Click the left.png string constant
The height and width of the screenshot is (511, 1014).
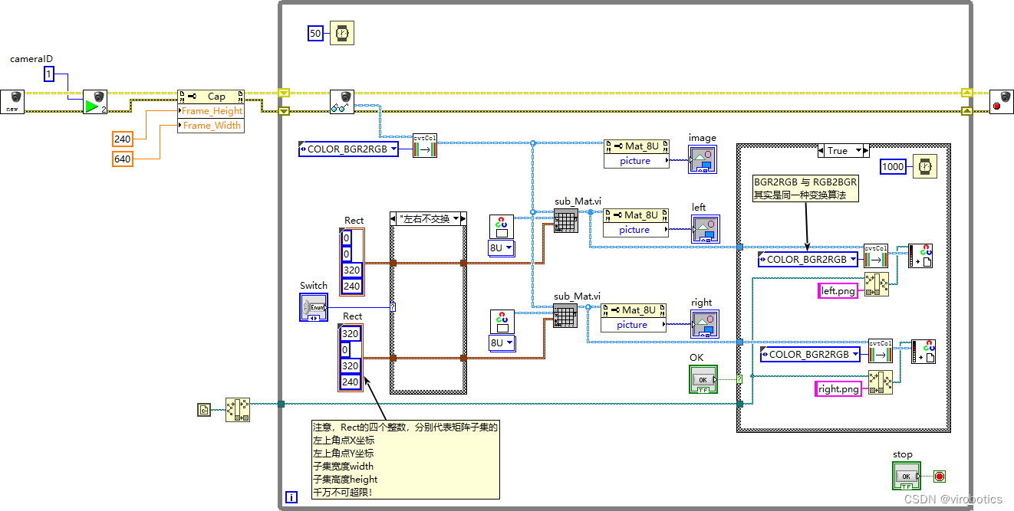point(838,291)
